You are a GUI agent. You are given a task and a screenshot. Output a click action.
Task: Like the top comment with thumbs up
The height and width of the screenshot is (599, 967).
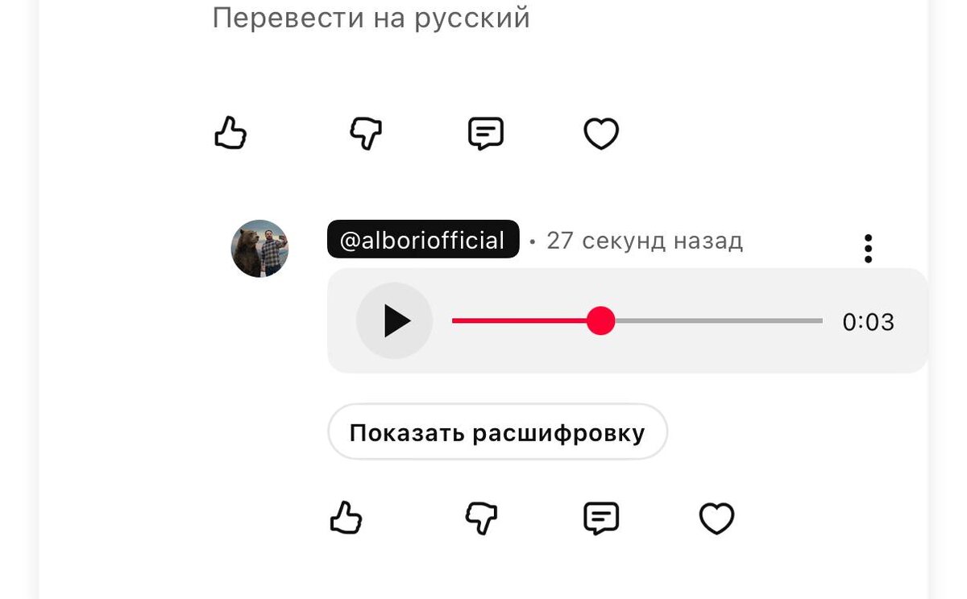point(230,133)
